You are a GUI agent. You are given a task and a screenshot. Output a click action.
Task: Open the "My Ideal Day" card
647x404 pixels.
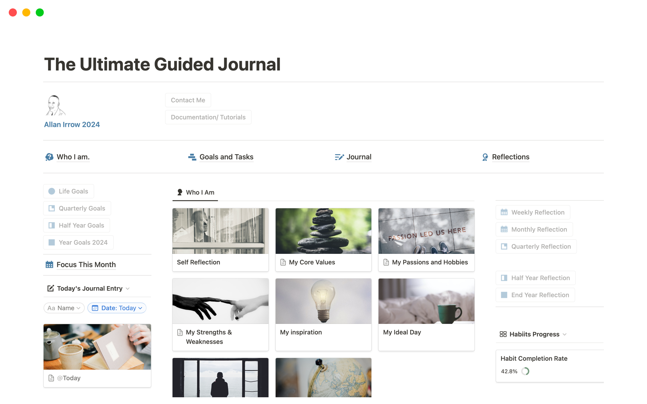[426, 314]
